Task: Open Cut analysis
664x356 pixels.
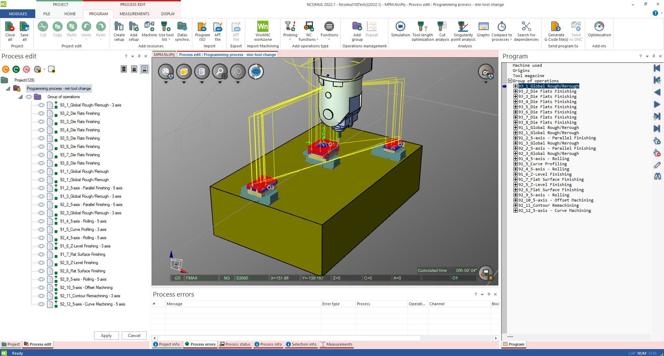Action: pyautogui.click(x=442, y=31)
